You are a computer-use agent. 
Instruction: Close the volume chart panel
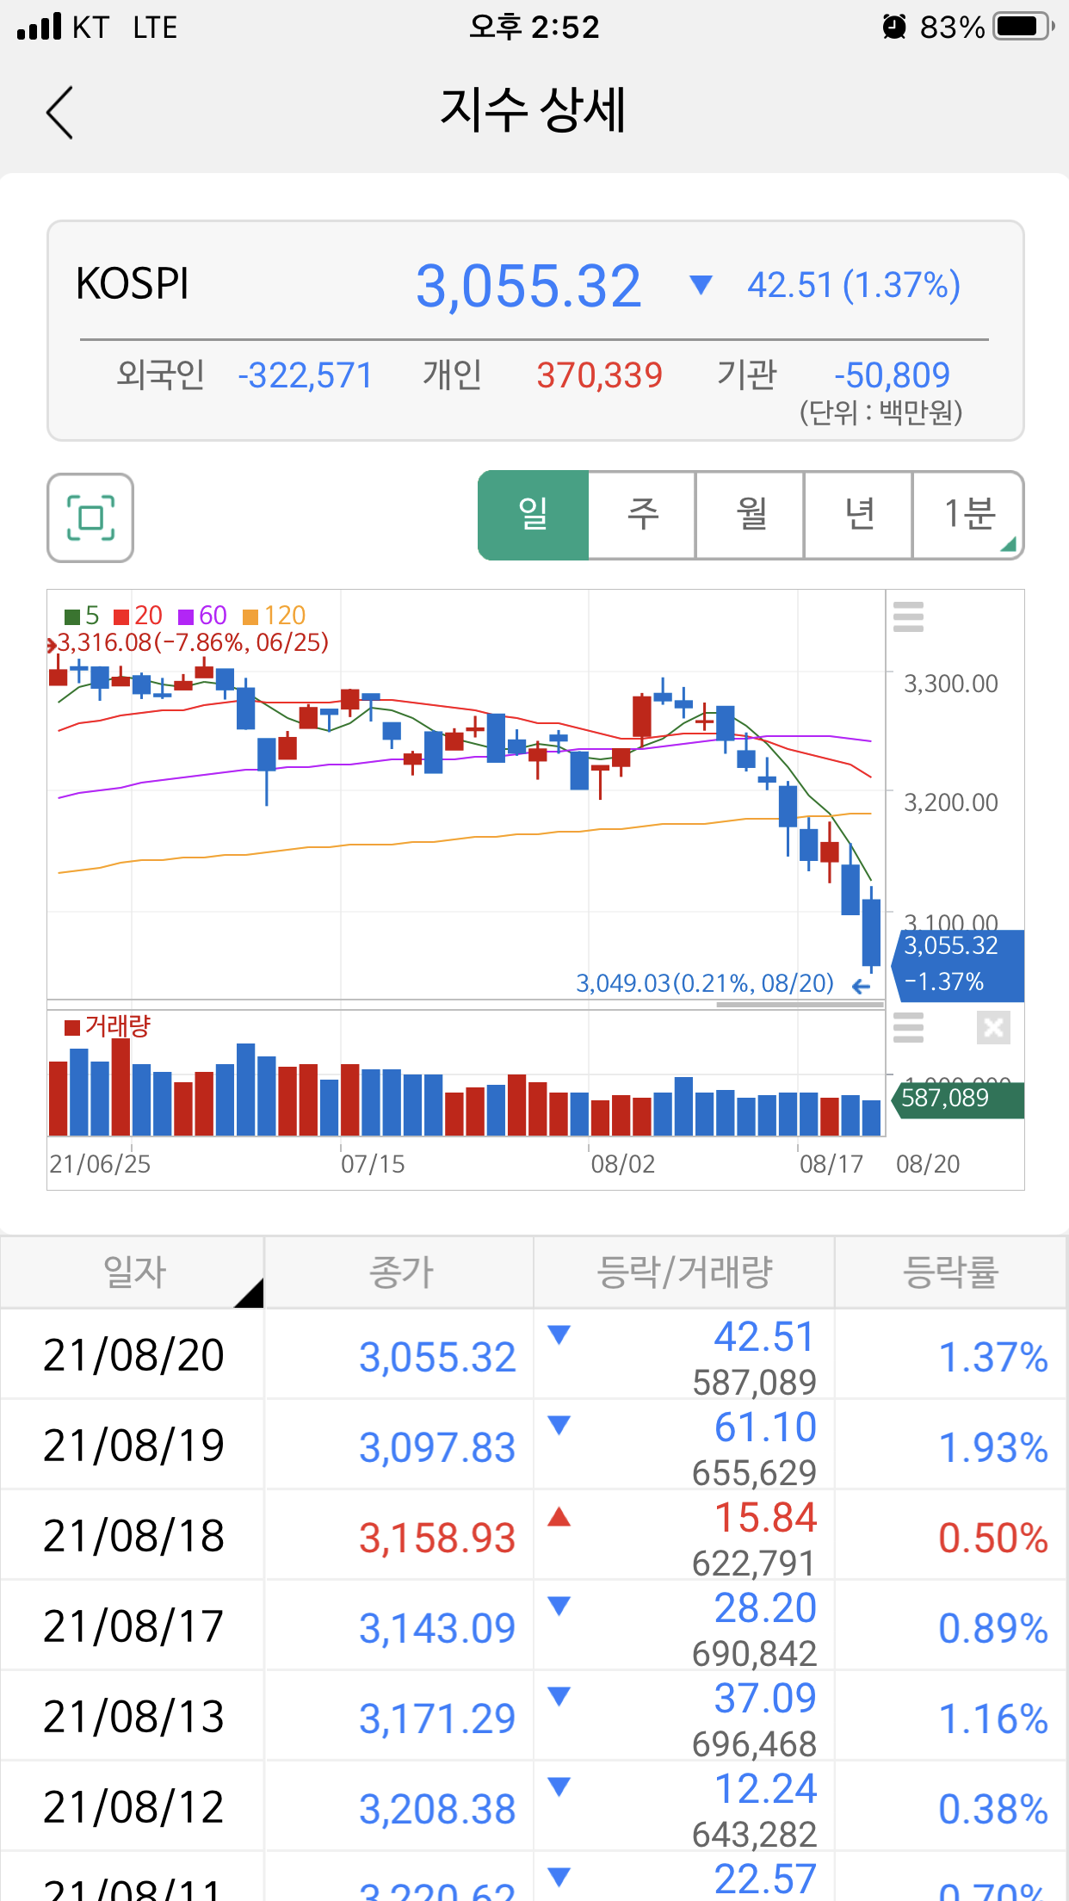point(992,1027)
